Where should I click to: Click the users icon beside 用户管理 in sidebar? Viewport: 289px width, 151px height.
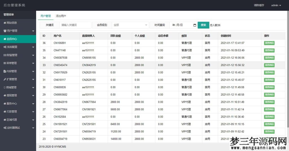pos(5,31)
